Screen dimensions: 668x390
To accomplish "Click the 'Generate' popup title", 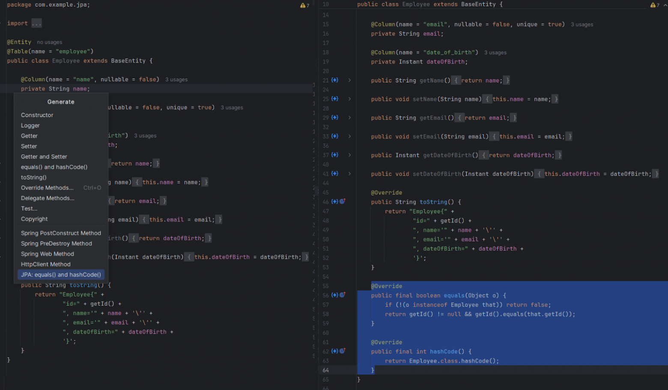I will pyautogui.click(x=61, y=102).
